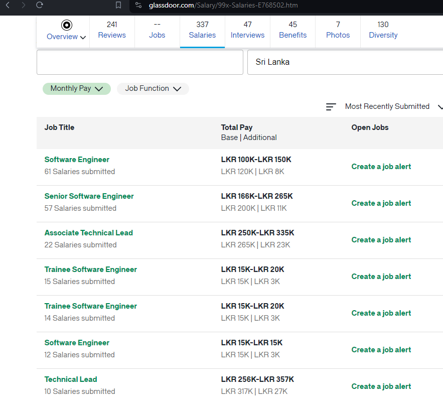Create job alert for 15-salary Trainee Software Engineer
The image size is (443, 405).
click(381, 277)
